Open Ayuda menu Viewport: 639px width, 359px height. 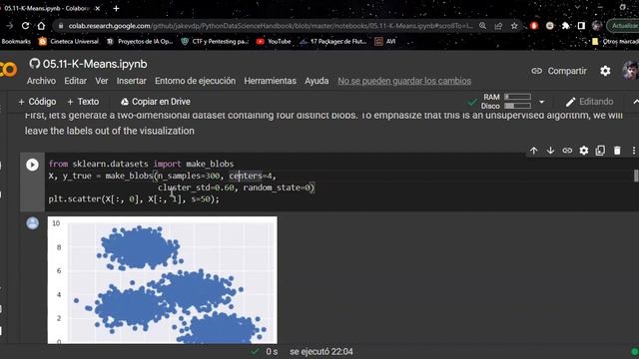point(317,81)
